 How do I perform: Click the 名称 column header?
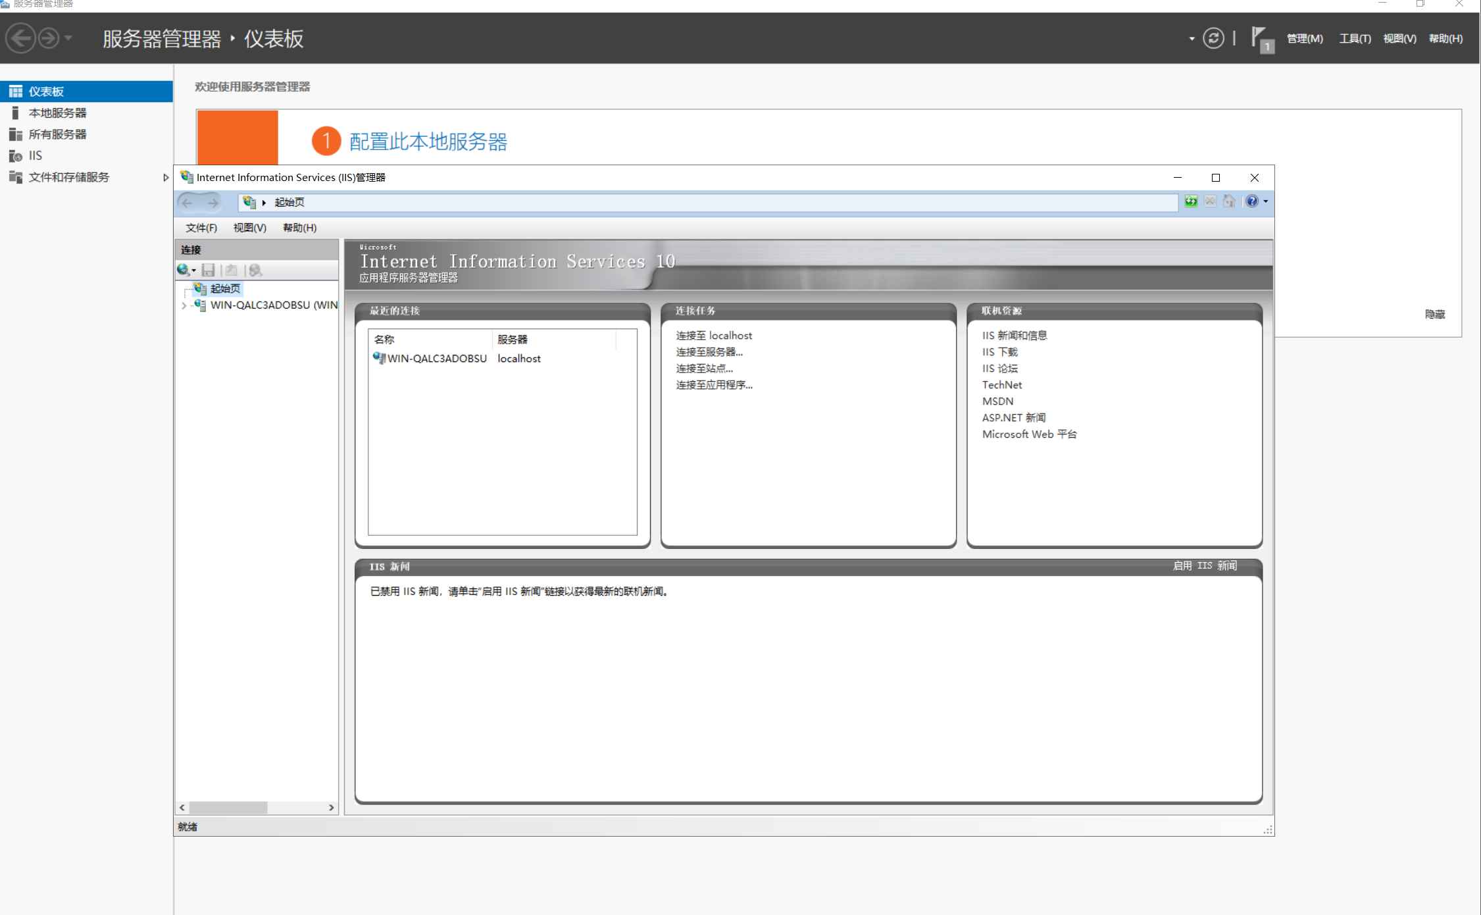(430, 340)
